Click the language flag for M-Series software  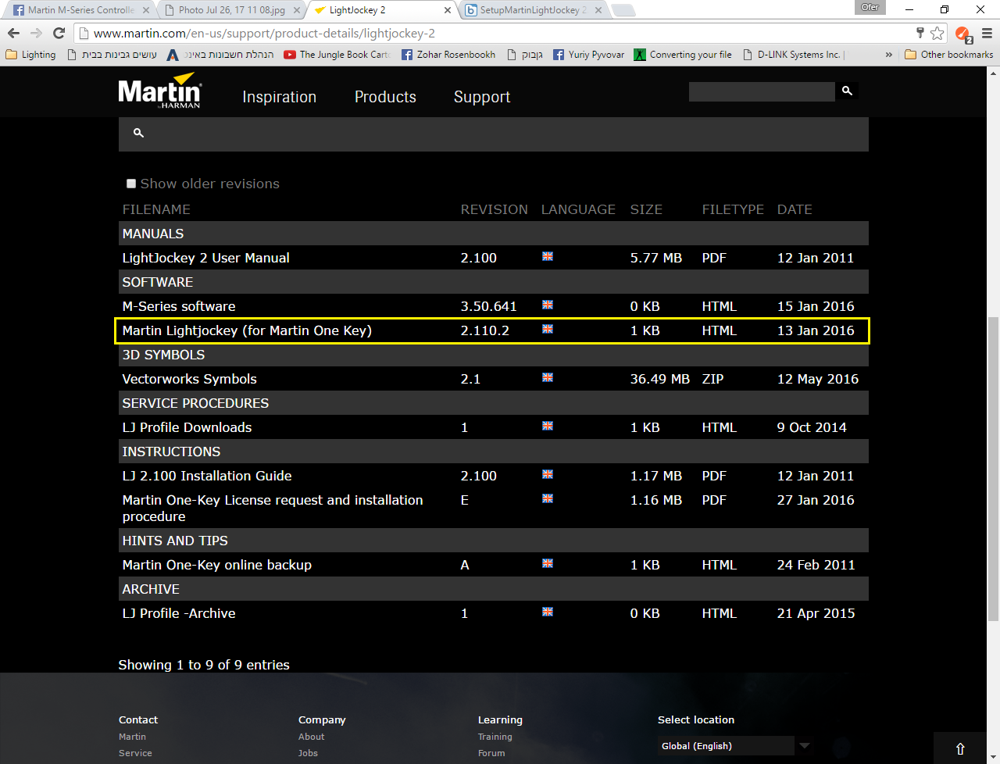(548, 305)
